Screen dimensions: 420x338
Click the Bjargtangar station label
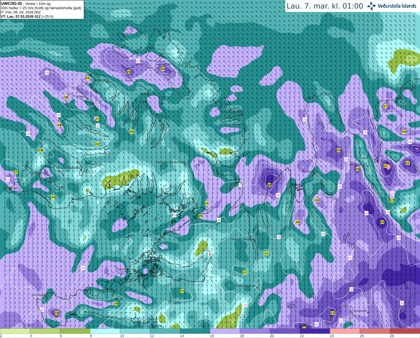click(x=11, y=188)
